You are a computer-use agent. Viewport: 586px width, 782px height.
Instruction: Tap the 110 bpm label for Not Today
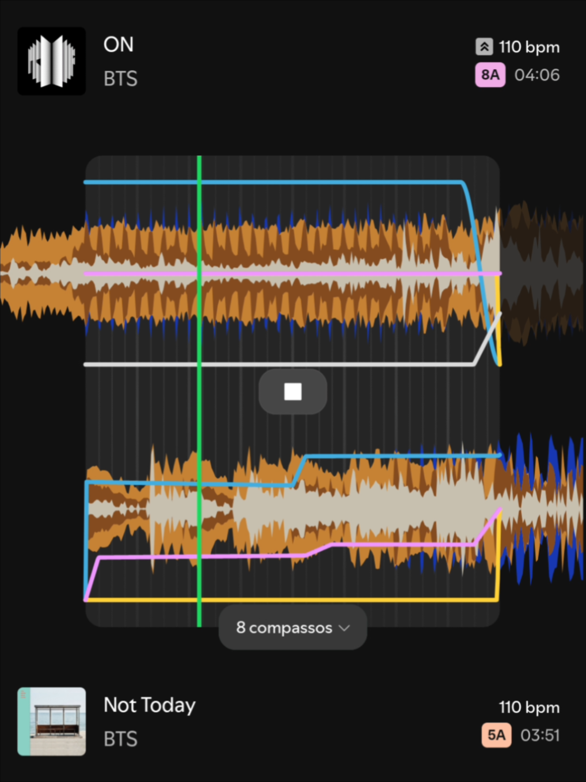[529, 707]
